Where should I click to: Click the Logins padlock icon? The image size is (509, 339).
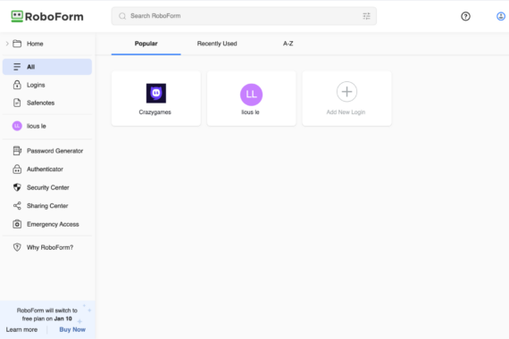coord(17,85)
